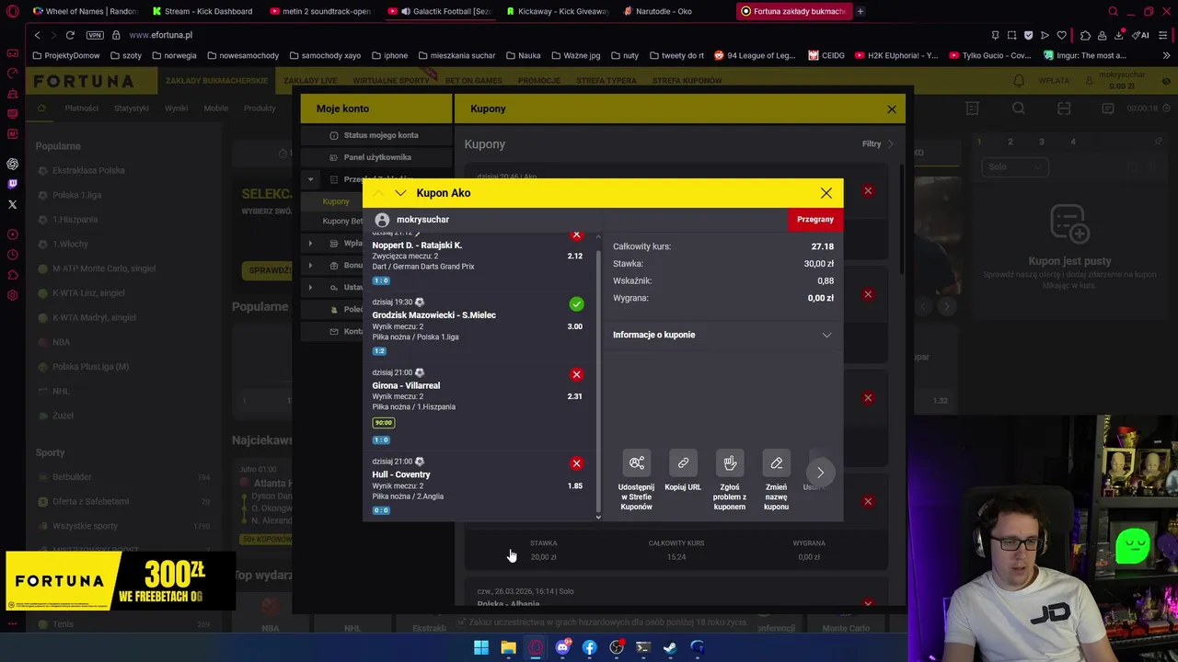Viewport: 1178px width, 662px height.
Task: Open File Explorer from the taskbar
Action: pos(508,647)
